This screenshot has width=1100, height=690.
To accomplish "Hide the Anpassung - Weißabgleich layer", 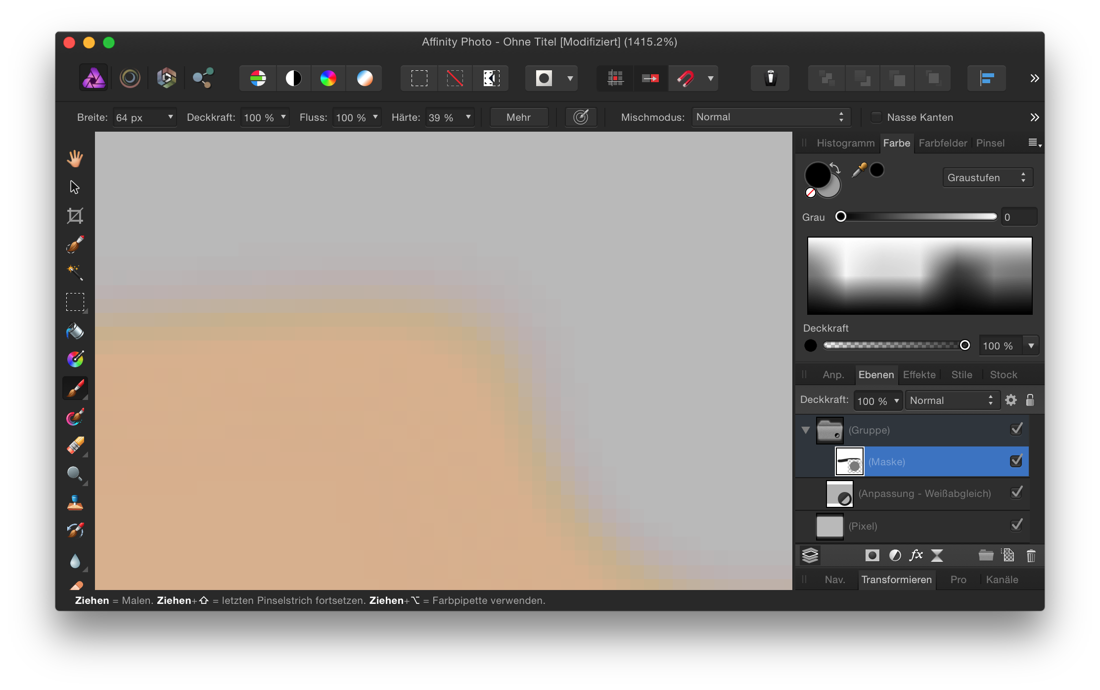I will pos(1016,493).
